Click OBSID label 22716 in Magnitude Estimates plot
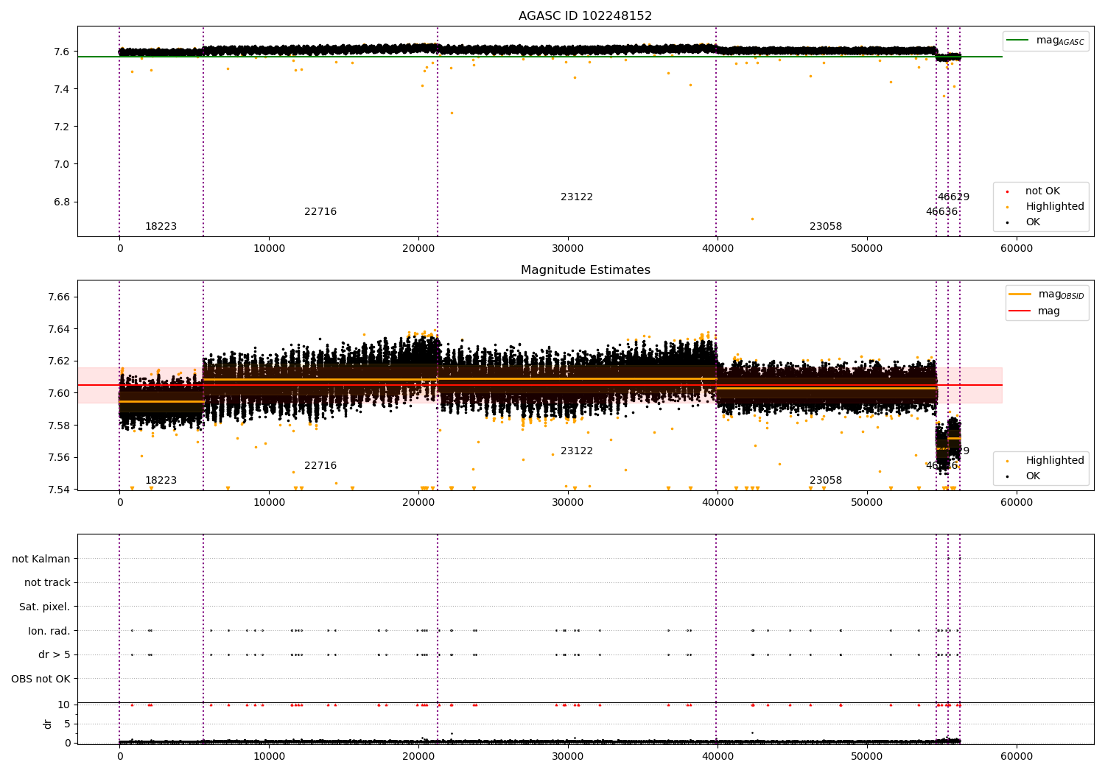The height and width of the screenshot is (773, 1105). [320, 466]
